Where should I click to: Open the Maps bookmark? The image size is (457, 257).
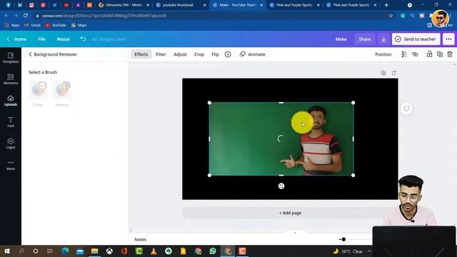tap(79, 25)
